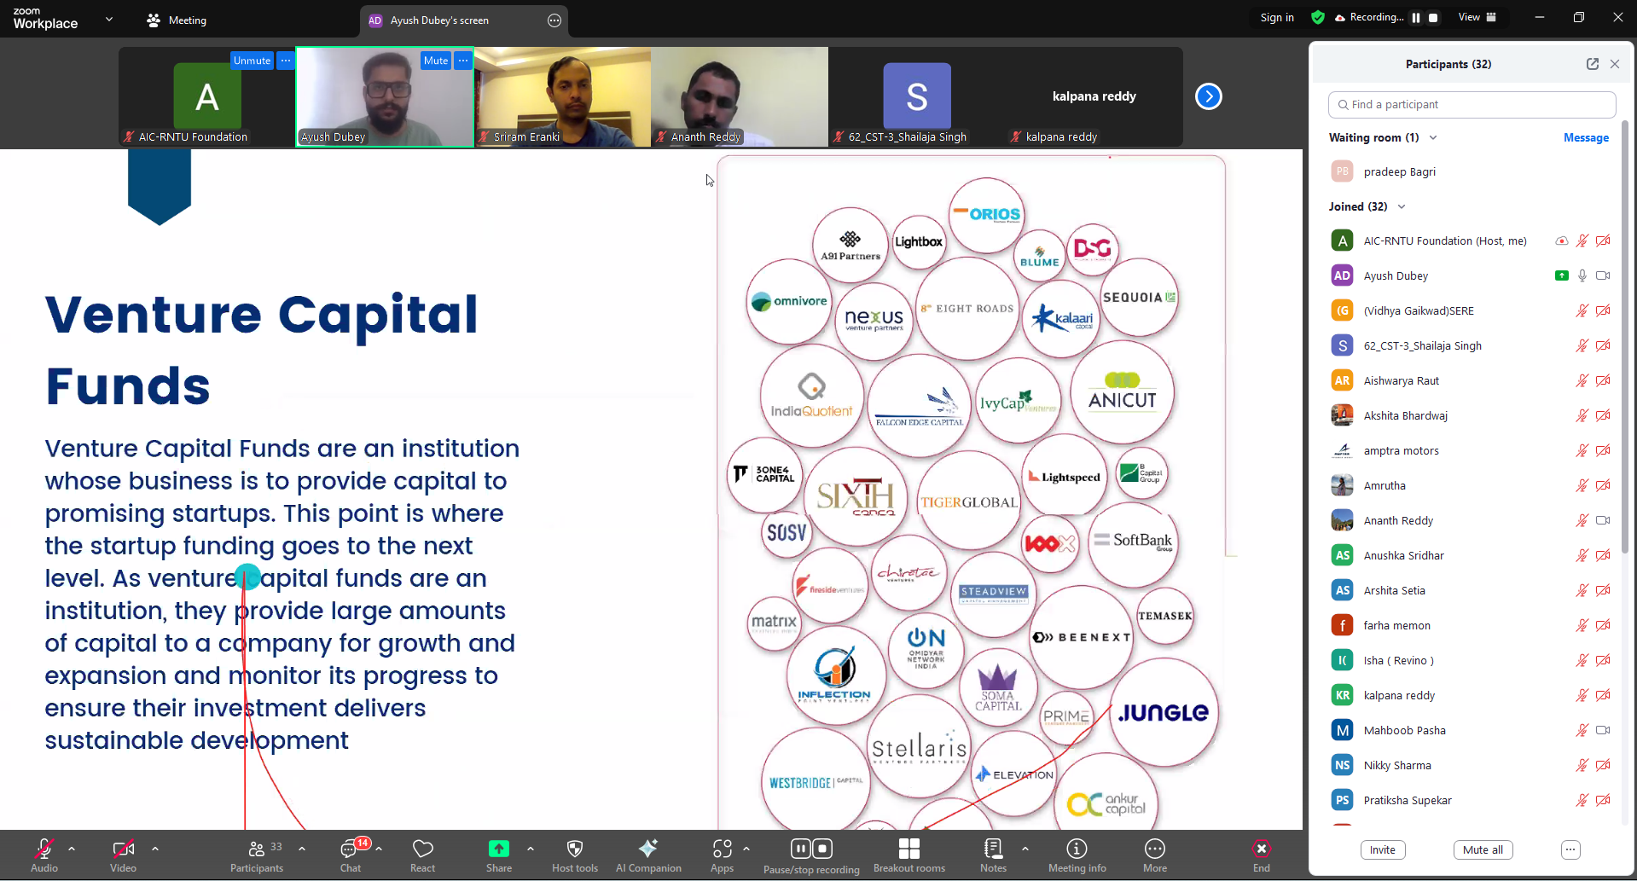Viewport: 1637px width, 881px height.
Task: Open the Participants toolbar button
Action: (256, 855)
